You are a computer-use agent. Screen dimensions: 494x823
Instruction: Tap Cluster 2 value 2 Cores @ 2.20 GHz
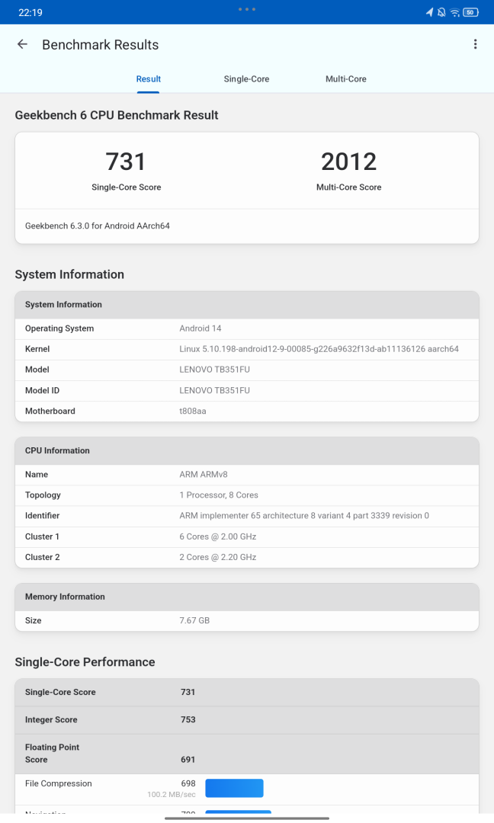pyautogui.click(x=218, y=557)
